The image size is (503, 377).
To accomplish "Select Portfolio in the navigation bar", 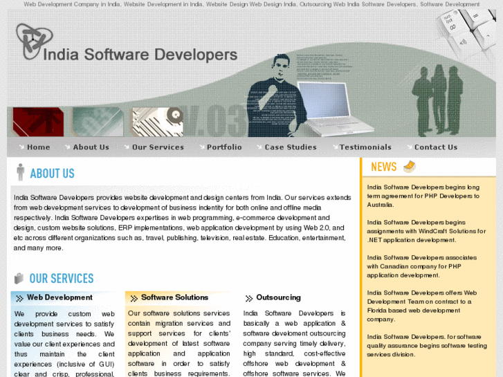I will click(224, 147).
